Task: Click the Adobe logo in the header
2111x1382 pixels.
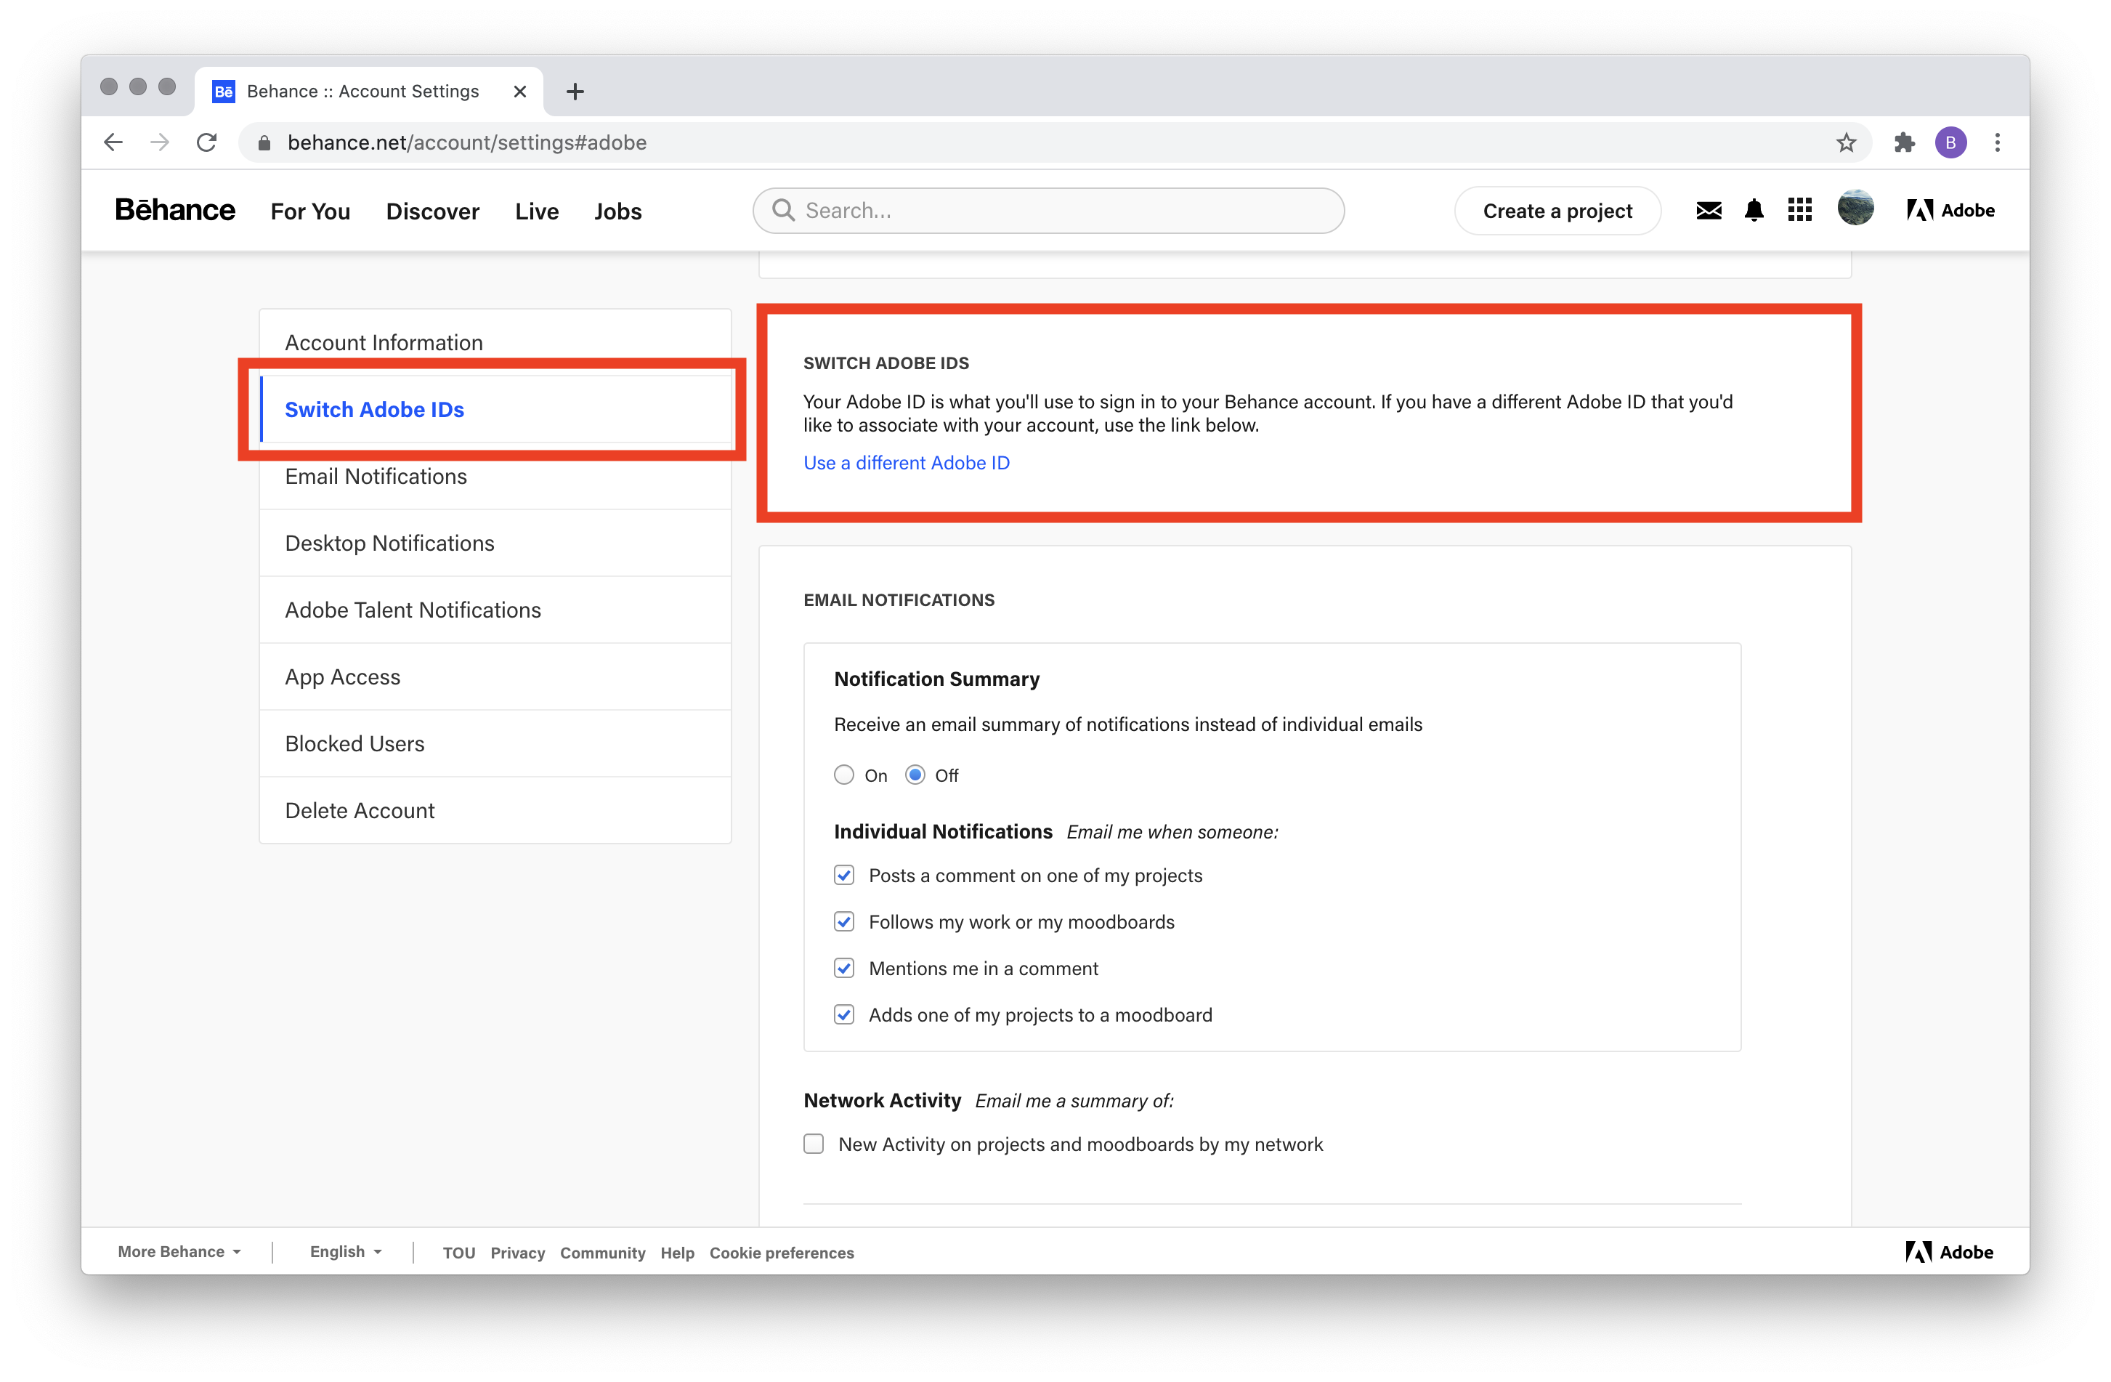Action: (1950, 210)
